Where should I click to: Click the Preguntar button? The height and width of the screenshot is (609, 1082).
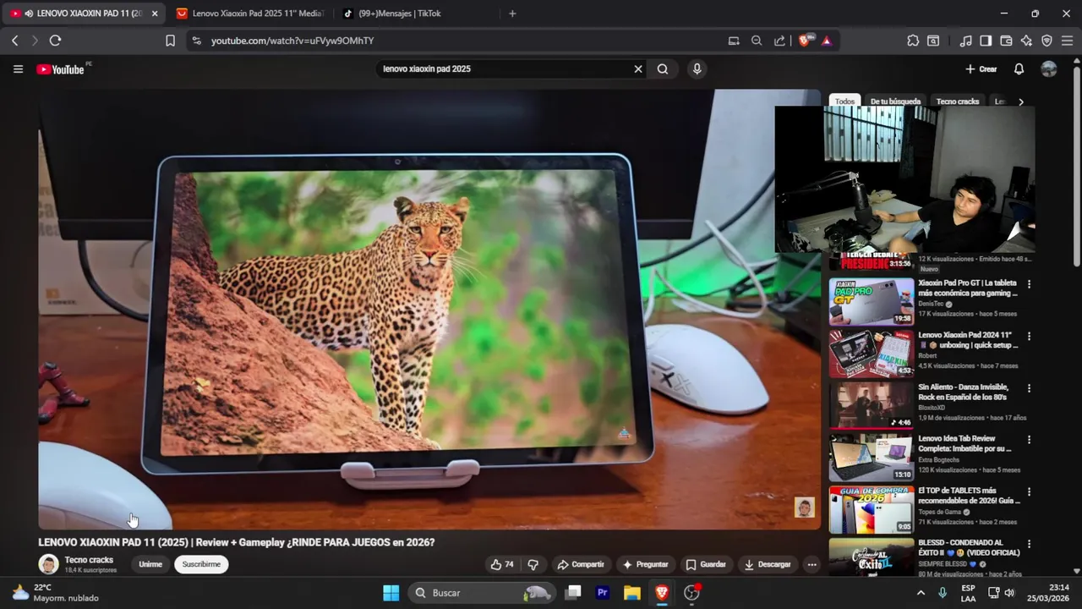click(645, 564)
